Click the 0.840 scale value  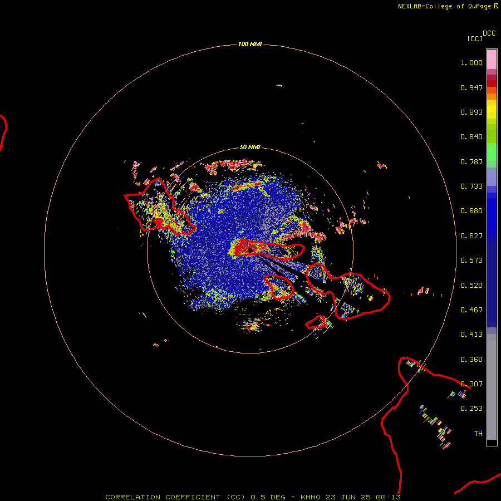471,137
